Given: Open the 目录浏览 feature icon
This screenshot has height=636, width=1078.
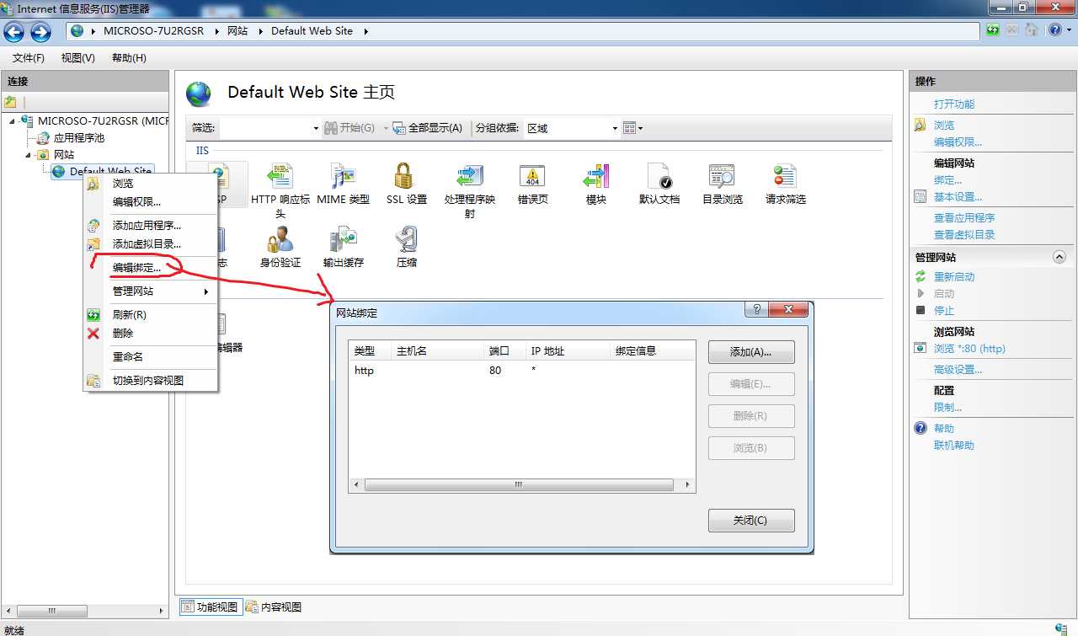Looking at the screenshot, I should tap(723, 184).
